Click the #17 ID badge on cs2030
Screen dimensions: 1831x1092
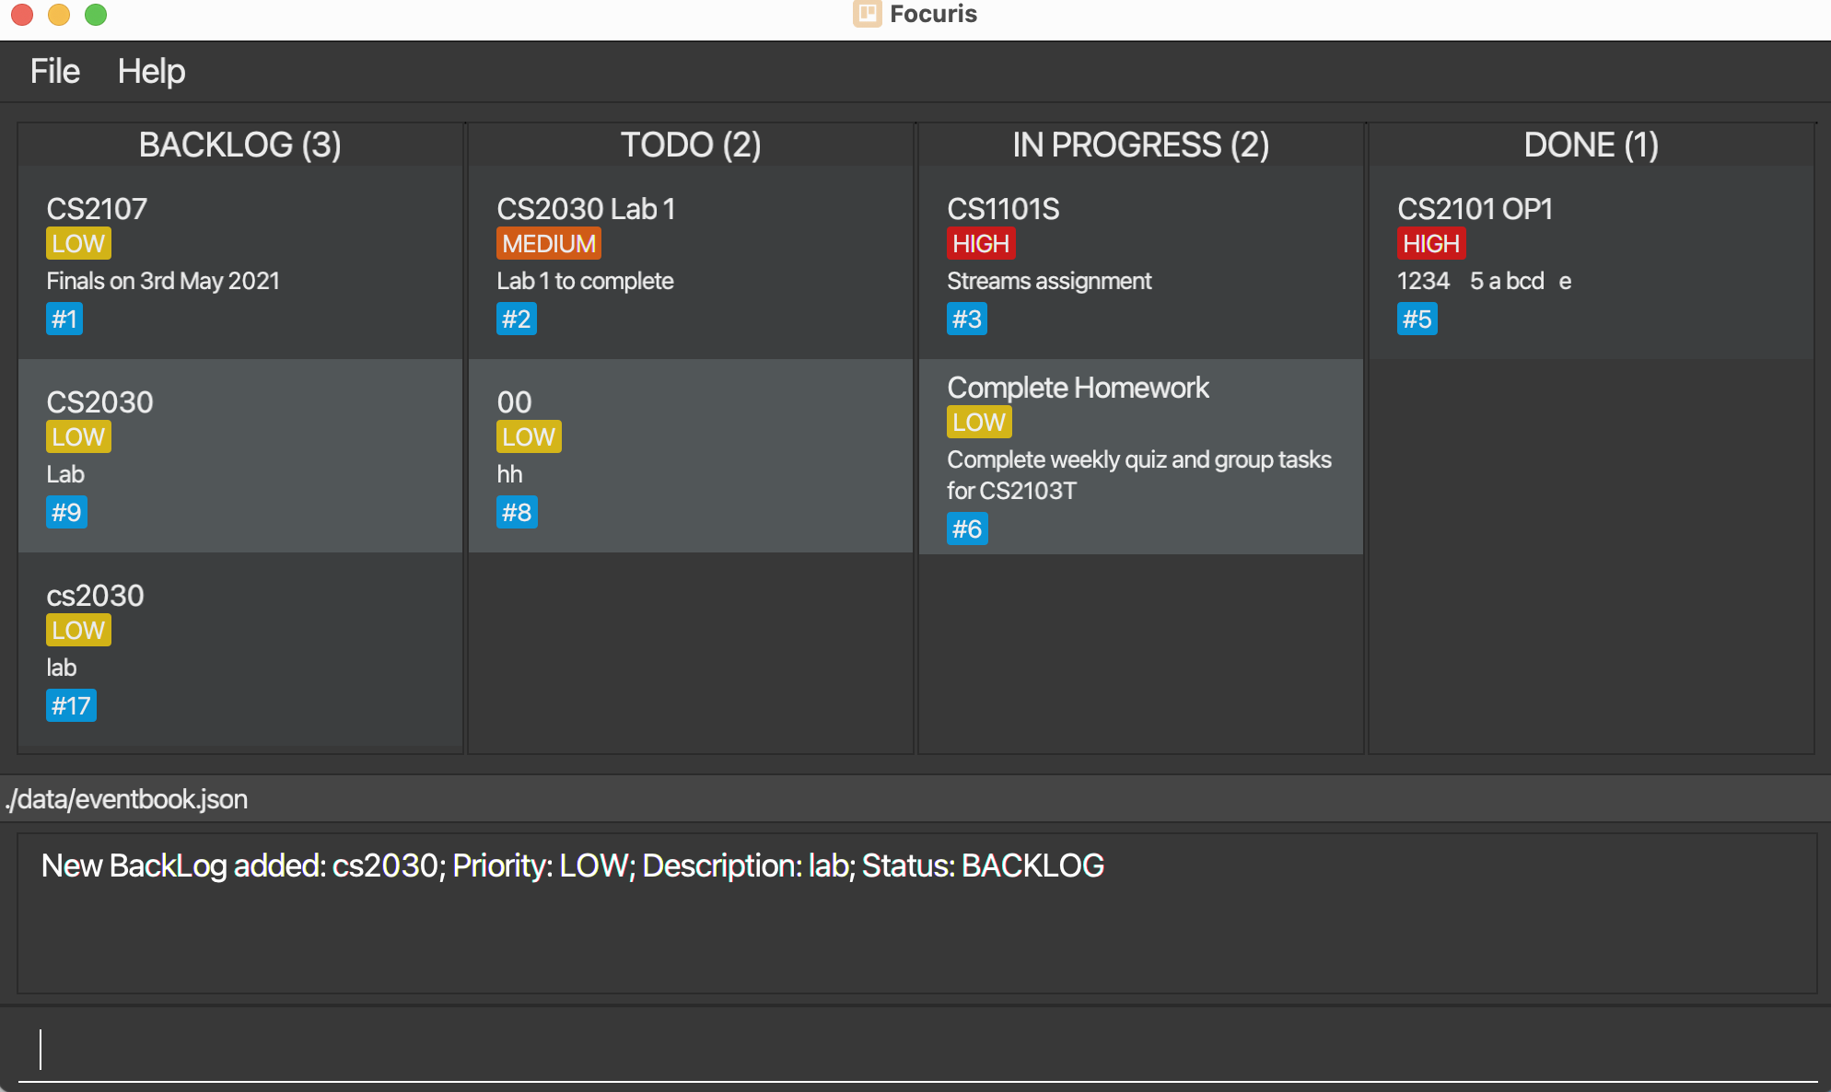(71, 705)
